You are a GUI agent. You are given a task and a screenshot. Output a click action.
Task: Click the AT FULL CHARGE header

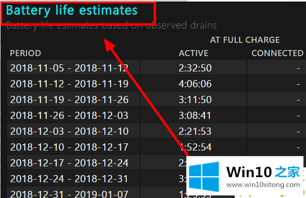[x=245, y=40]
